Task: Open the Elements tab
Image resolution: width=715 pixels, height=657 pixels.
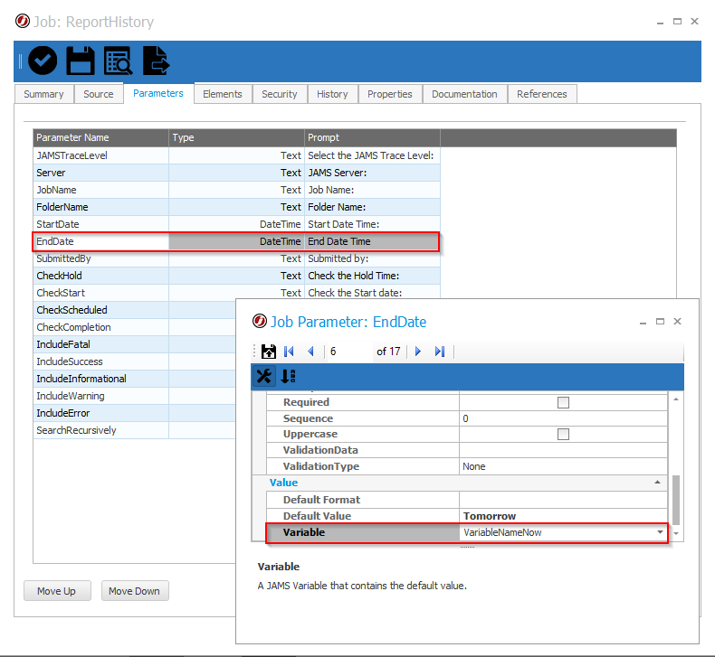Action: pyautogui.click(x=223, y=94)
